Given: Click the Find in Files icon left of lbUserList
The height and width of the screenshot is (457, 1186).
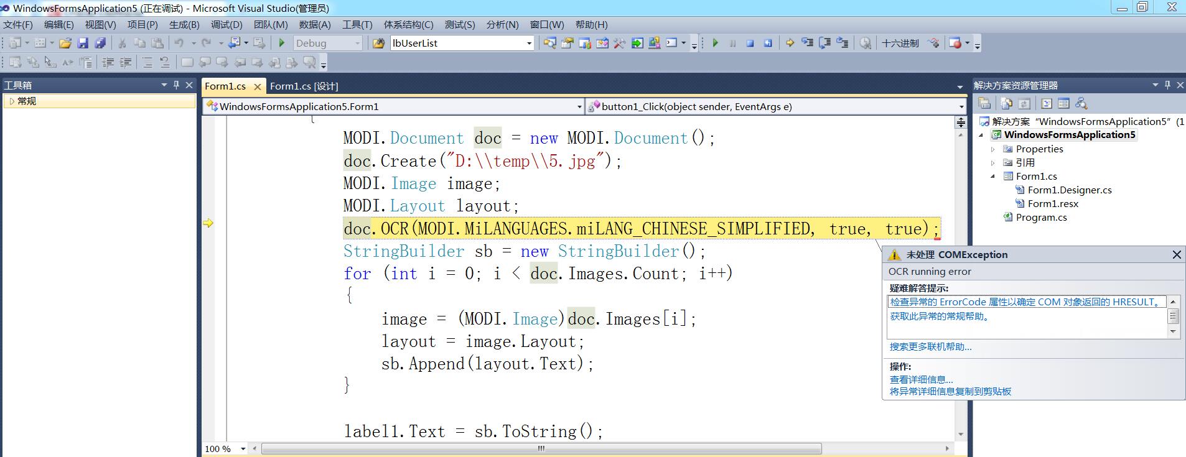Looking at the screenshot, I should (x=378, y=43).
